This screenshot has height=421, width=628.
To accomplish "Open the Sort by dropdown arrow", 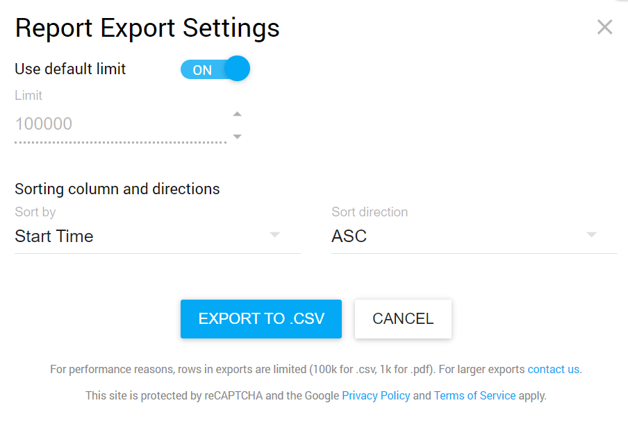I will click(x=275, y=235).
